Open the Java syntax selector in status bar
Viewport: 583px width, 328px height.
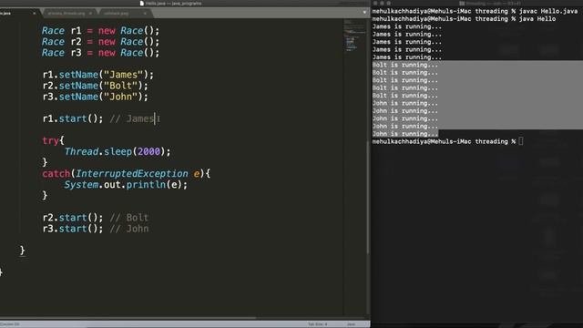pos(351,324)
